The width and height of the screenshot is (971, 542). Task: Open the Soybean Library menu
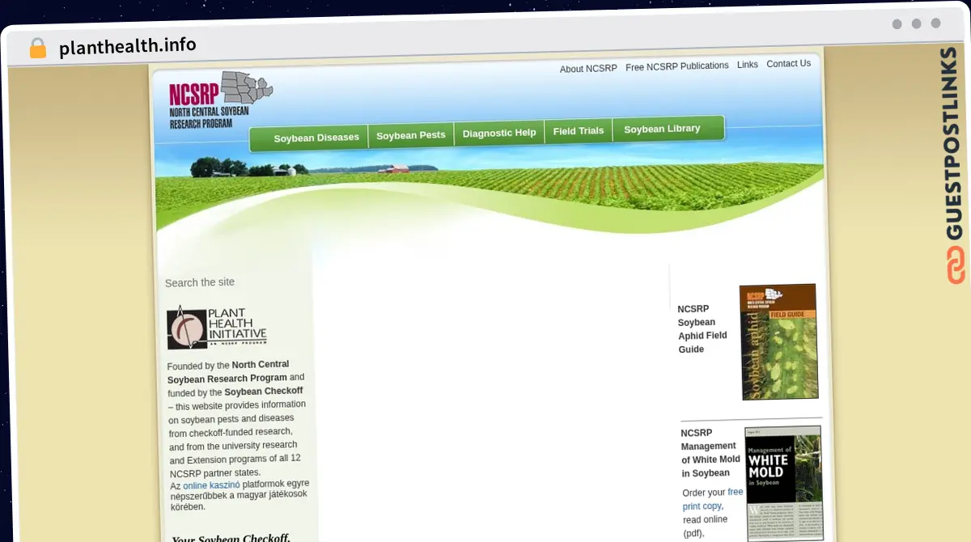pos(662,129)
